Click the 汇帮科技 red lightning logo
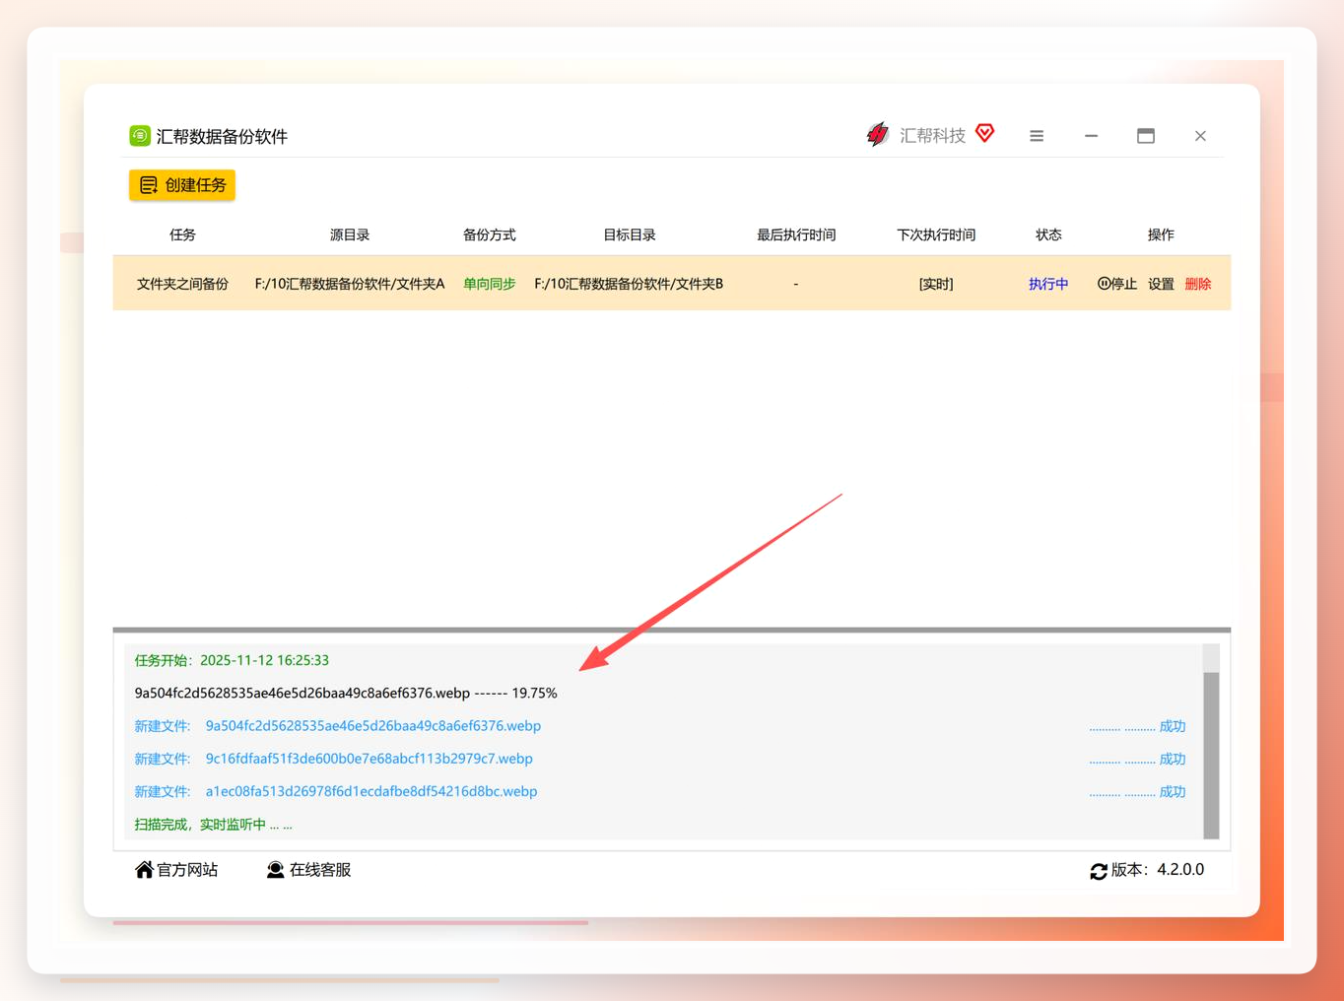 [x=877, y=134]
